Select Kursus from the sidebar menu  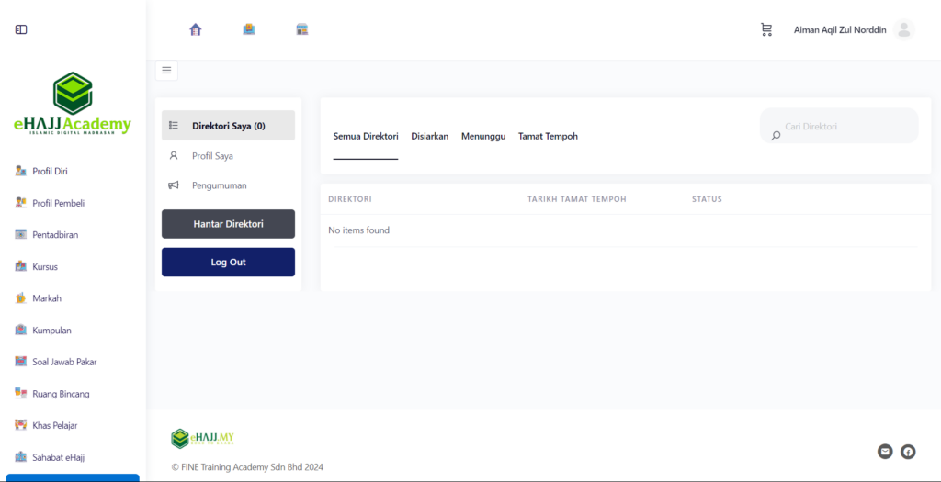(x=46, y=266)
